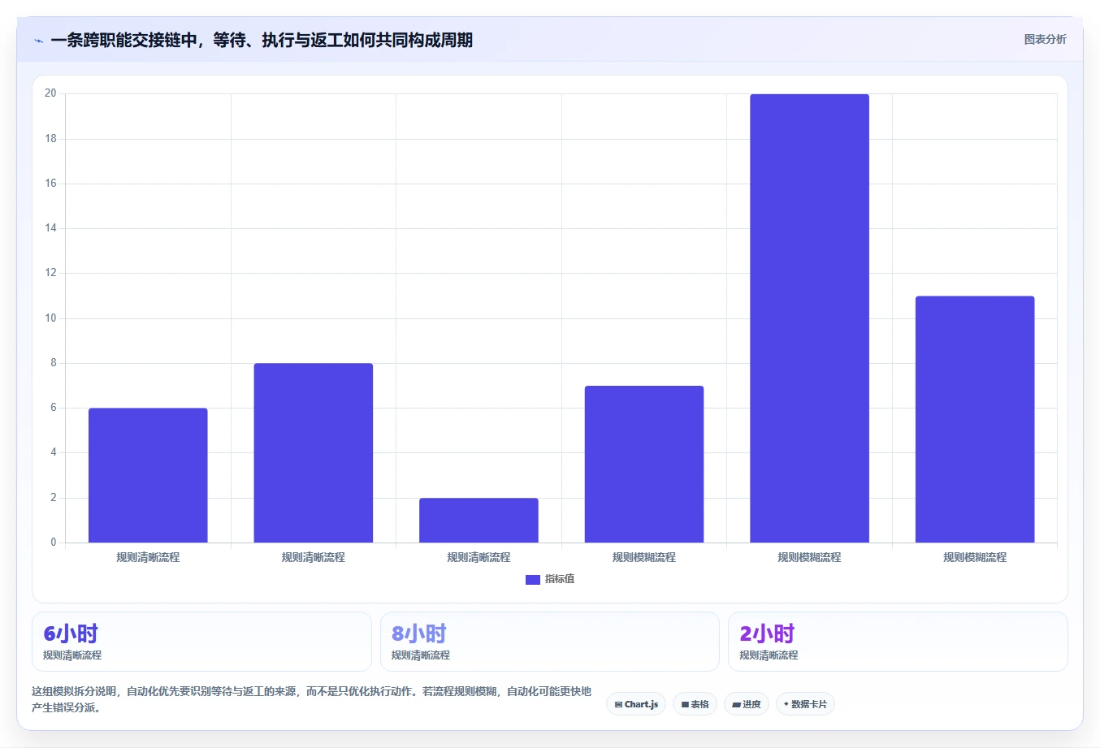Toggle the 指标值 legend item

tap(550, 579)
